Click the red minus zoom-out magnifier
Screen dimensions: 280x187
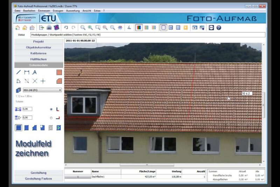pyautogui.click(x=105, y=28)
